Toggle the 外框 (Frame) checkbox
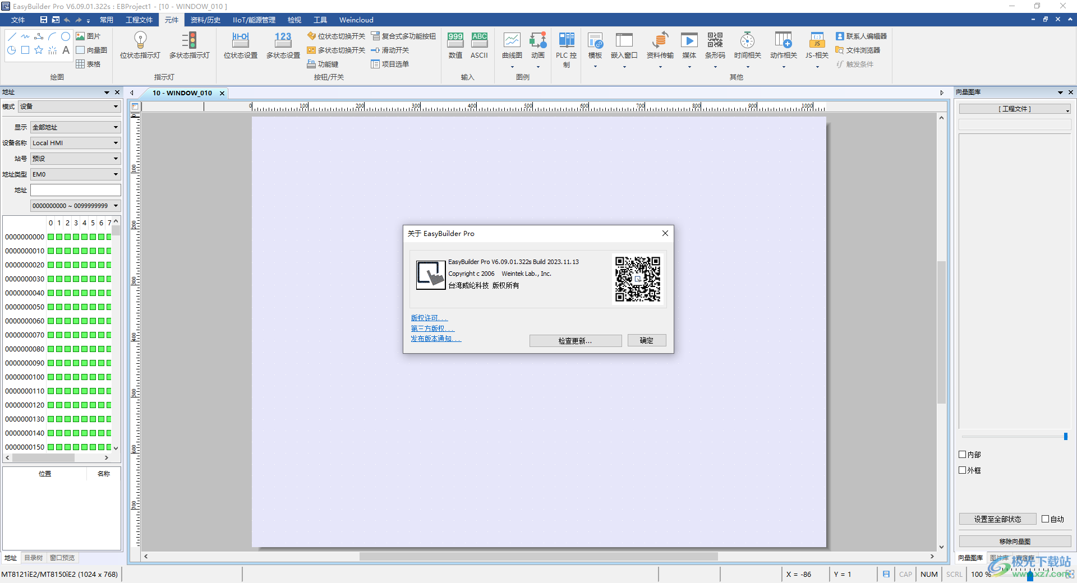 tap(963, 470)
